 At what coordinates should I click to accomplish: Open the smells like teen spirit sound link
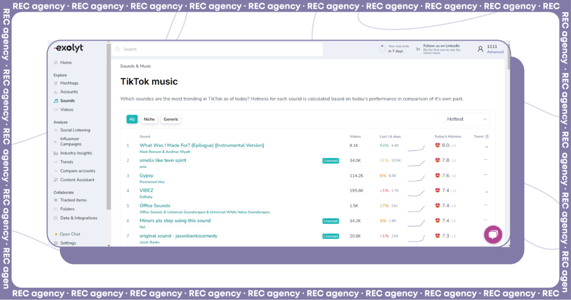[163, 160]
